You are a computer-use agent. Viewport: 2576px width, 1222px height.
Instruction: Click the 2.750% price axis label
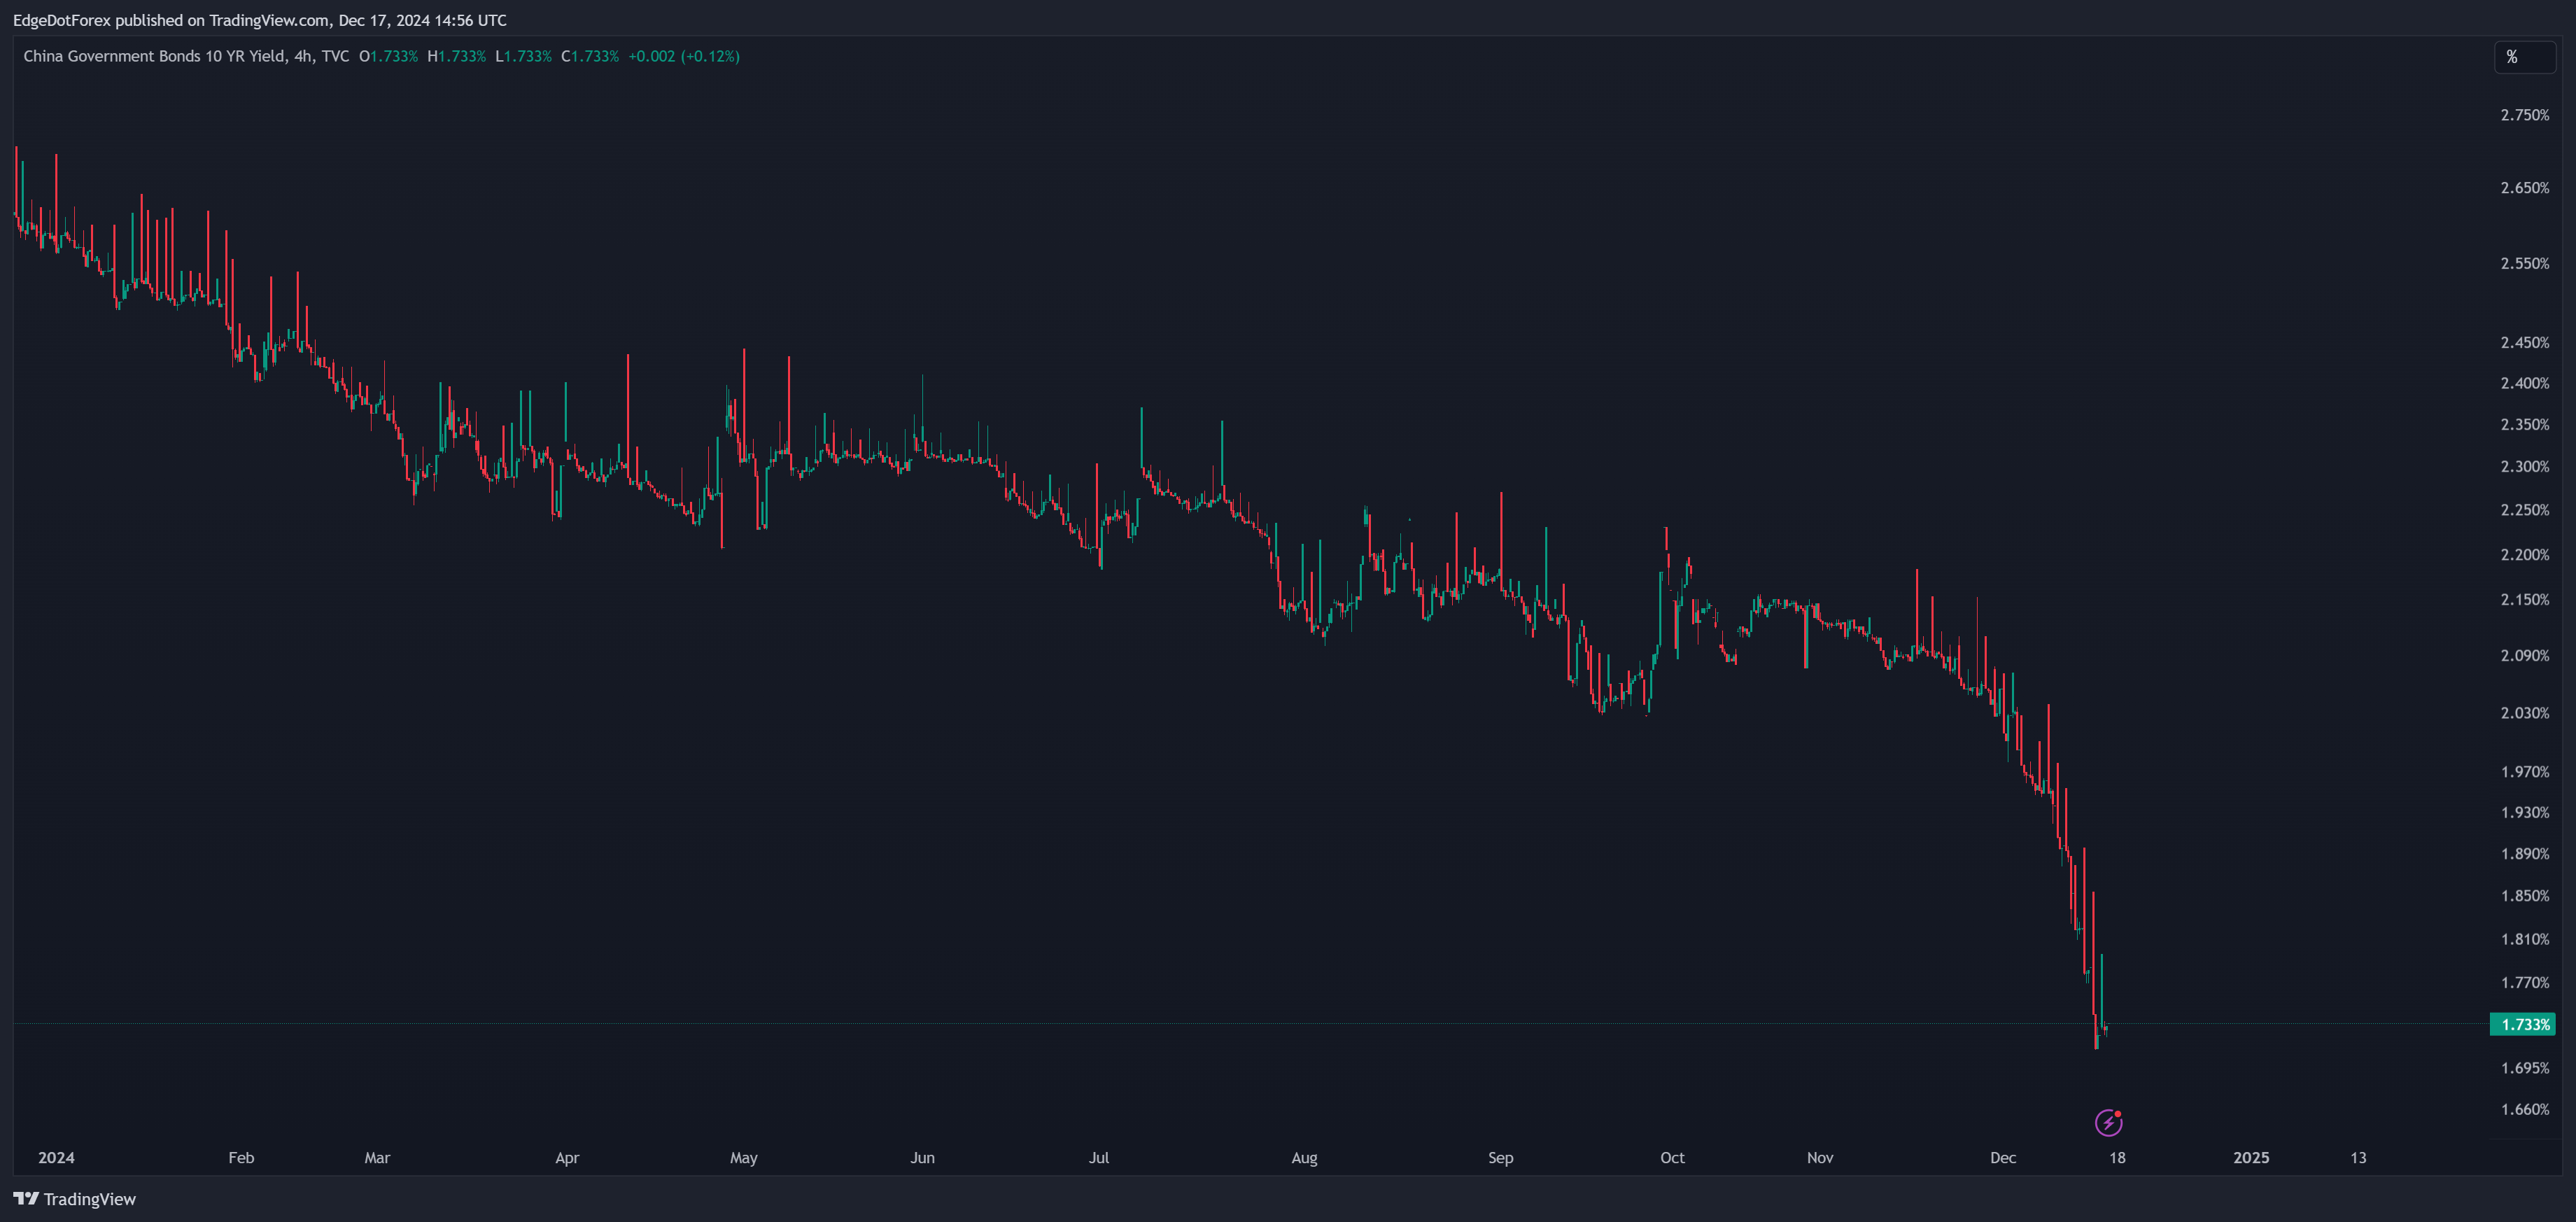point(2524,115)
